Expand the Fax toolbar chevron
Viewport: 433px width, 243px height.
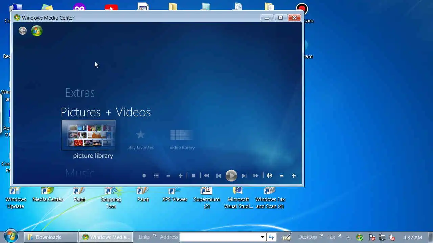click(x=340, y=235)
